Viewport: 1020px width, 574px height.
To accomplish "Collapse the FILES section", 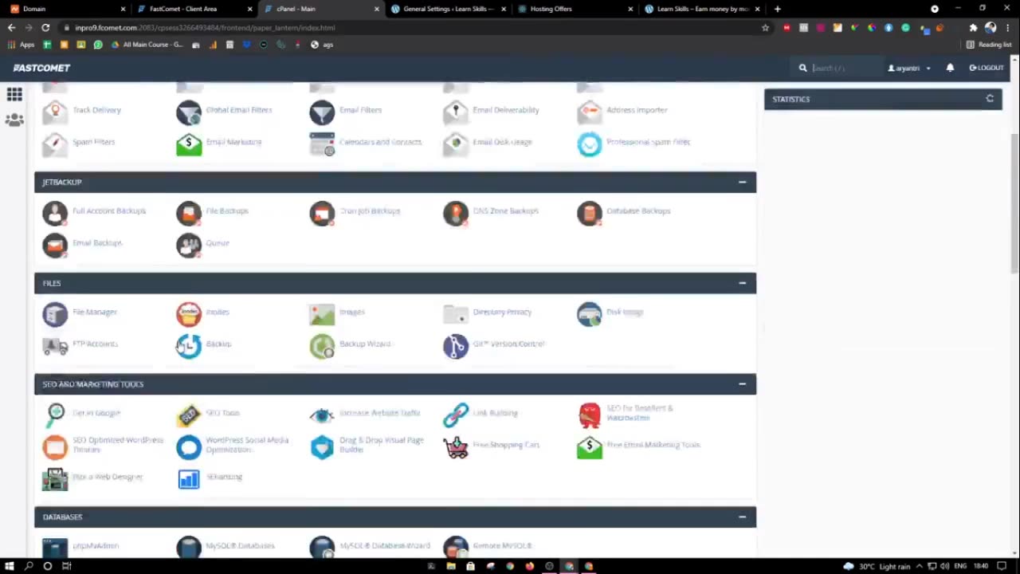I will [742, 283].
